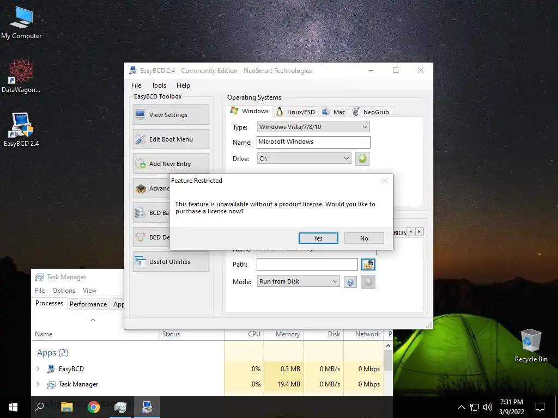The width and height of the screenshot is (558, 418).
Task: Click the BCD Deployment toolbox button
Action: 151,237
